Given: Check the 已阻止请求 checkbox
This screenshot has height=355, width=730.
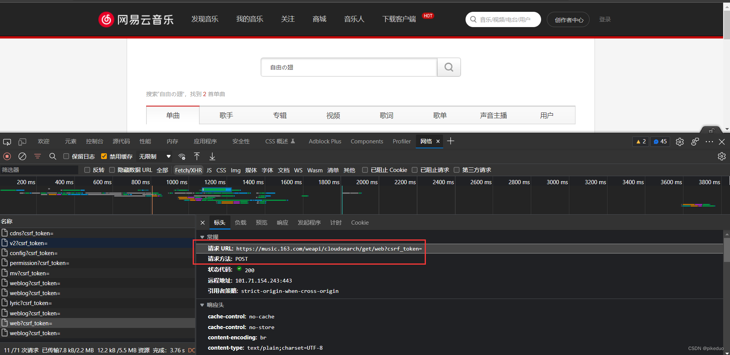Looking at the screenshot, I should click(414, 170).
